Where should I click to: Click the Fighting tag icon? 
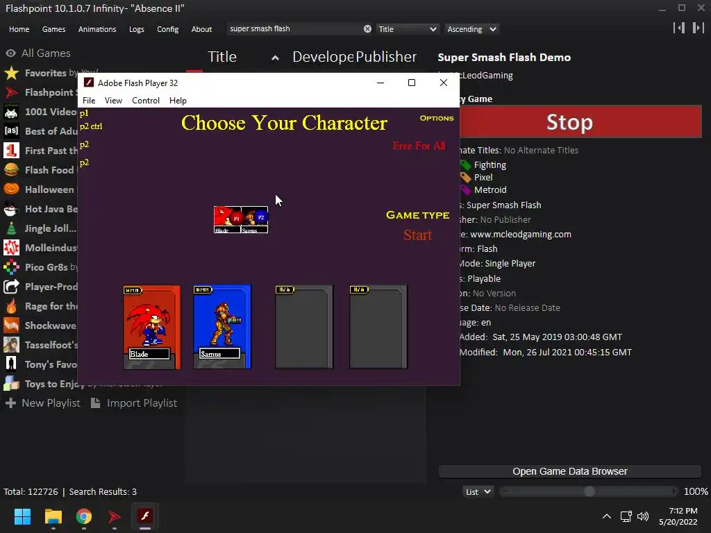pyautogui.click(x=466, y=165)
